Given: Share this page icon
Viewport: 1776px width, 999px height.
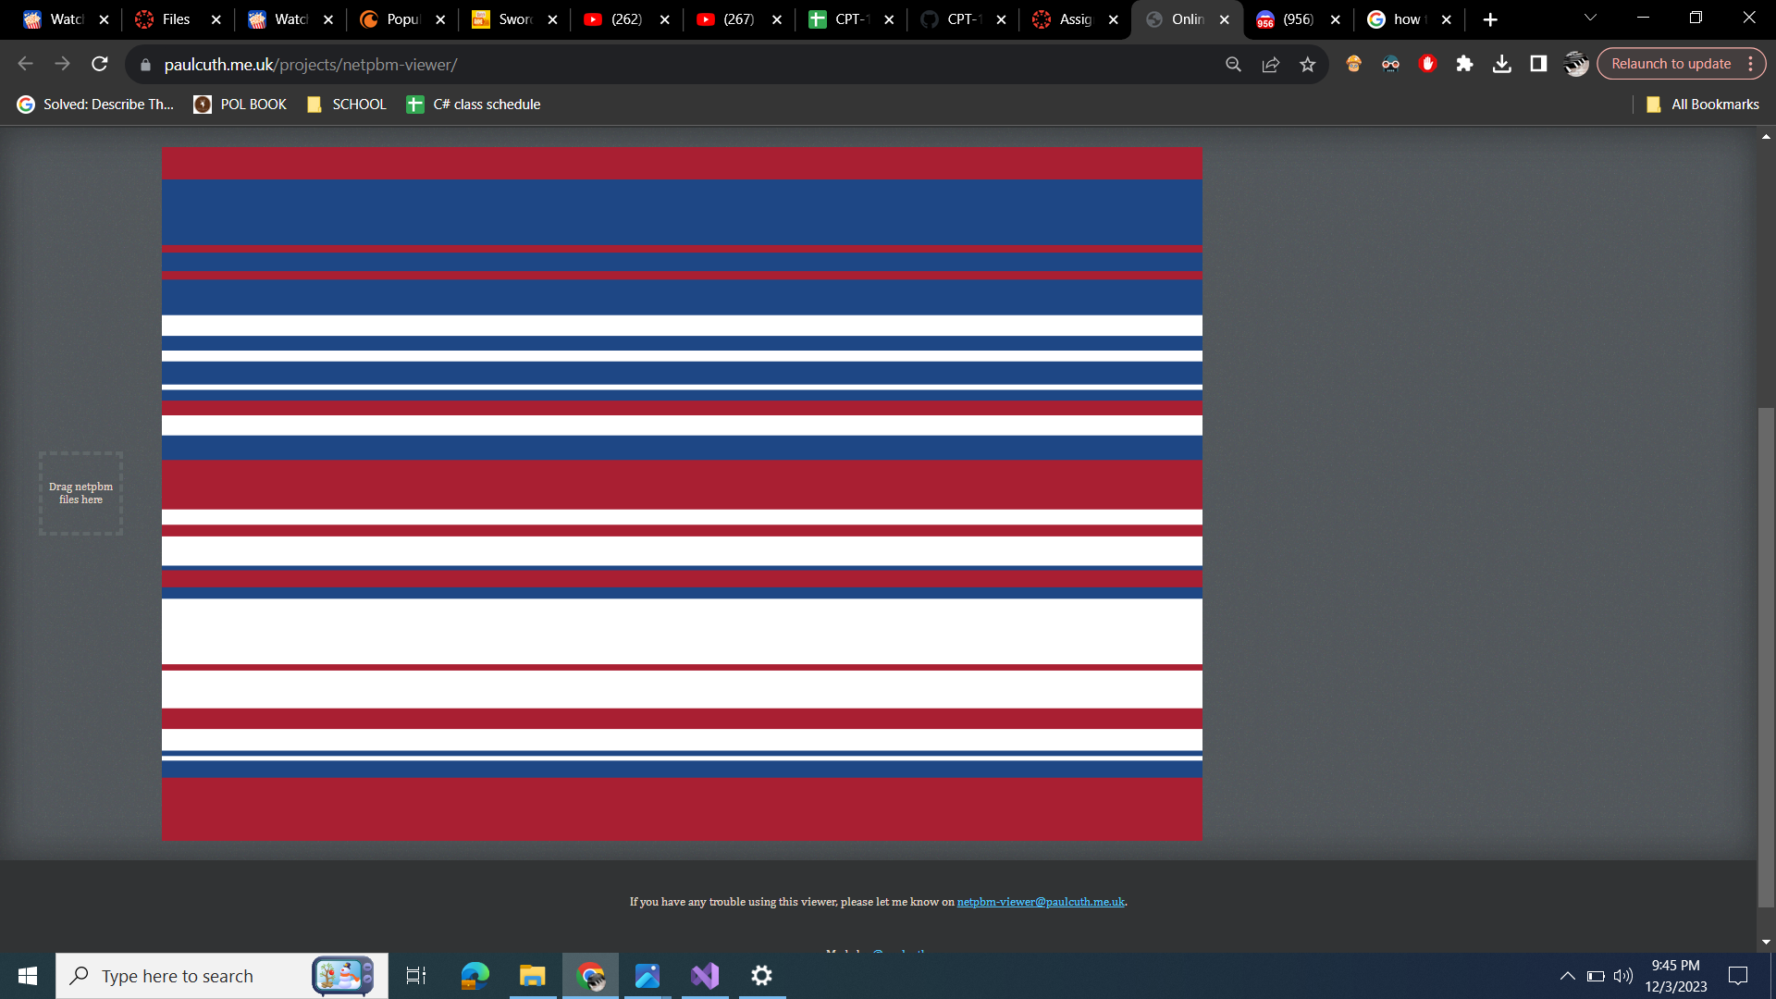Looking at the screenshot, I should [1270, 65].
